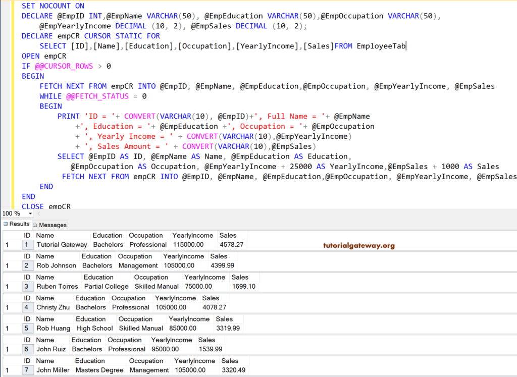Viewport: 517px width, 377px height.
Task: Click the WHILE keyword in the editor
Action: (51, 96)
